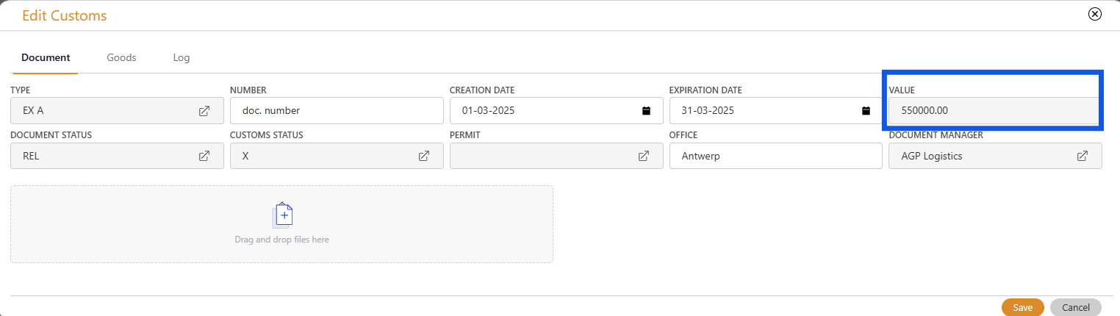Open the Expiration Date calendar picker

(x=866, y=111)
